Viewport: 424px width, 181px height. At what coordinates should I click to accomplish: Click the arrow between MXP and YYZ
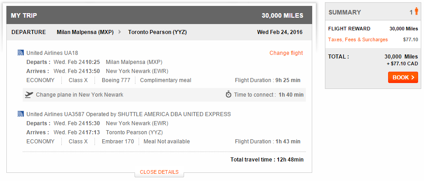(120, 32)
